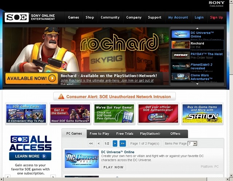Open SOE Game Cards promo banner
233x181 pixels.
26,114
